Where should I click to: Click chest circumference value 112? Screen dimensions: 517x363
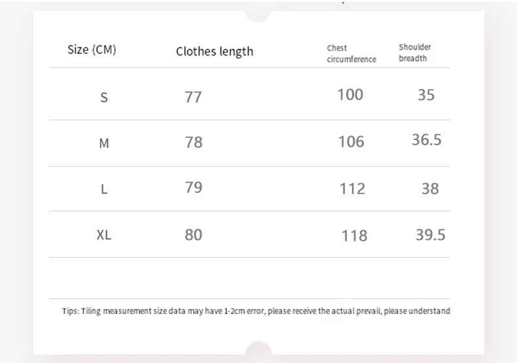click(x=352, y=189)
